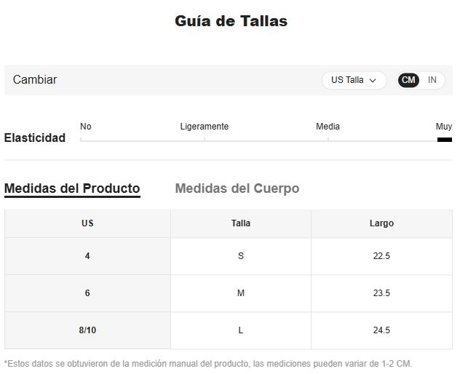The image size is (460, 374).
Task: Click the US column header
Action: 87,223
